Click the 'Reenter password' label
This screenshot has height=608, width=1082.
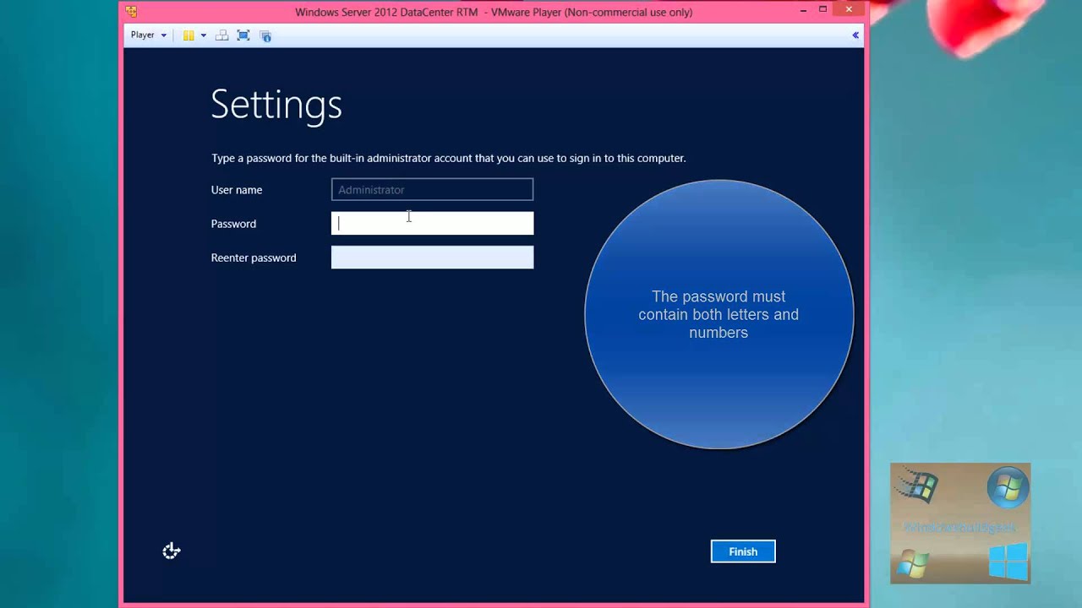[x=254, y=258]
